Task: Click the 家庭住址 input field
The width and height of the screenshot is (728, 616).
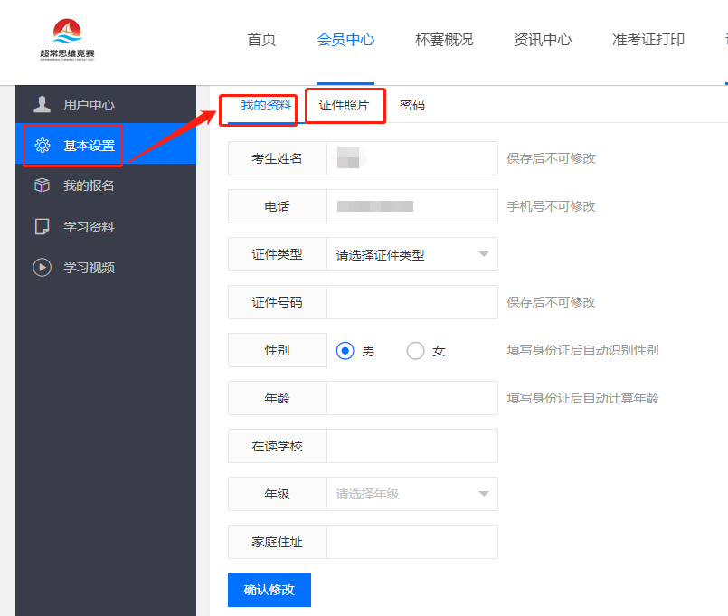Action: pyautogui.click(x=412, y=542)
